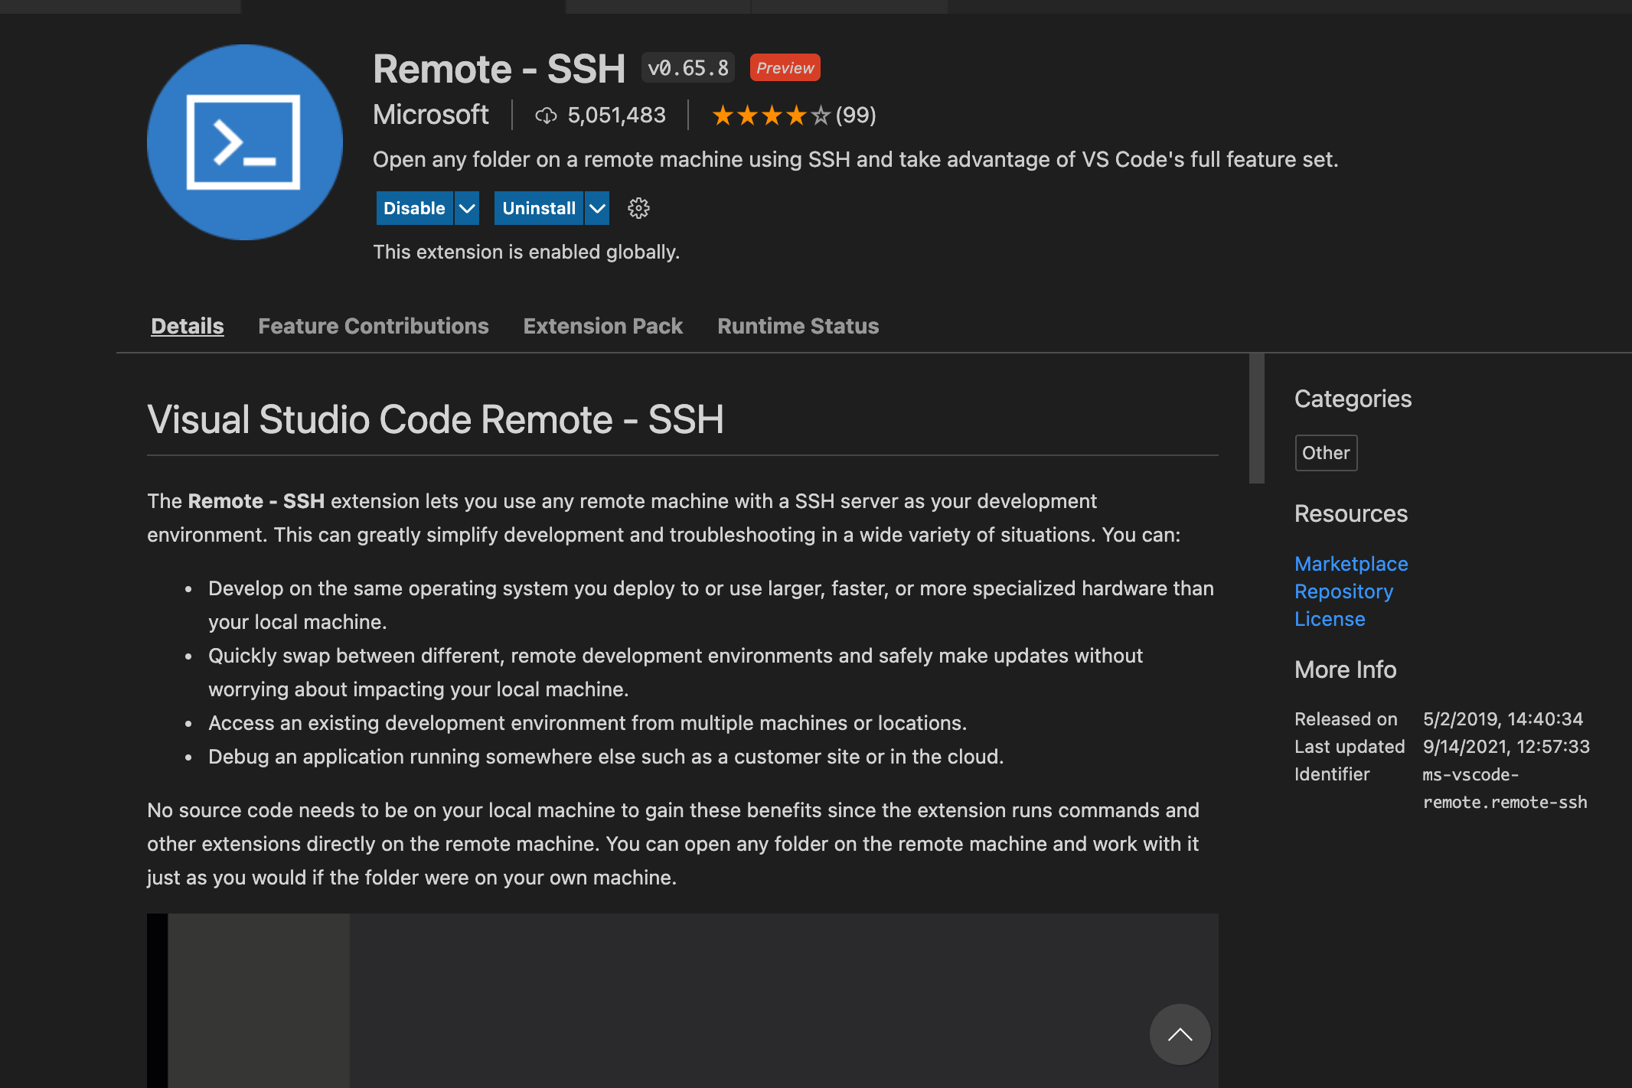Open the Repository link
This screenshot has height=1088, width=1632.
1343,591
